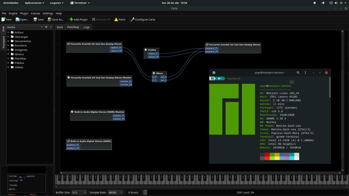Image resolution: width=349 pixels, height=196 pixels.
Task: Click the Save As toolbar icon
Action: pyautogui.click(x=48, y=19)
